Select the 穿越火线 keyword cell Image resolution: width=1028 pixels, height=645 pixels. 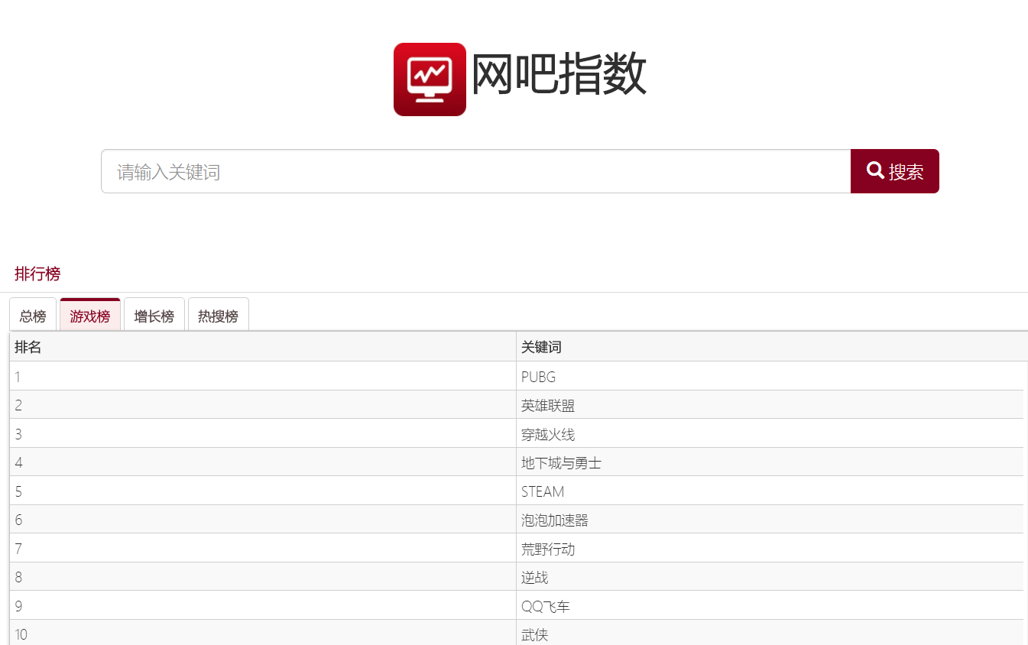point(770,433)
